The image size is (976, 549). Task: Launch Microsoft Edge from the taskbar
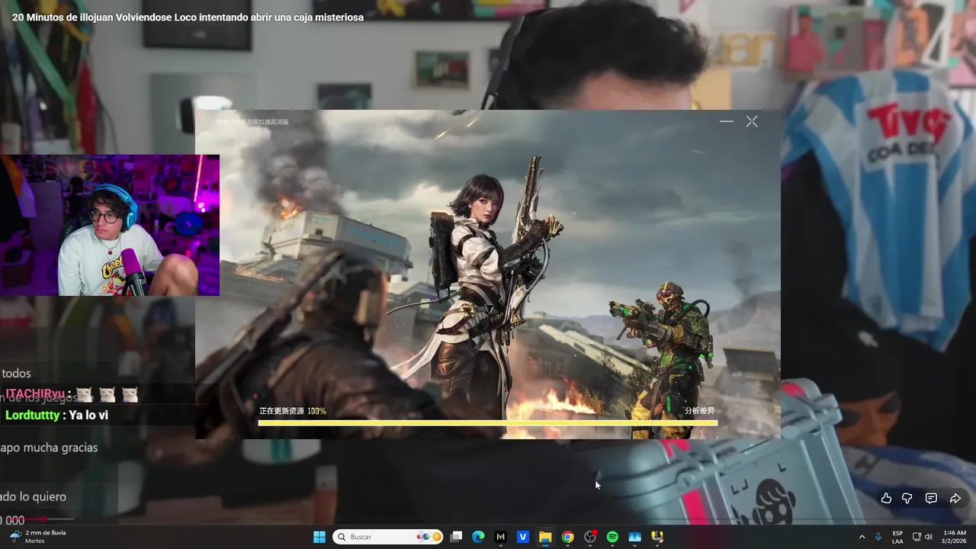pos(478,537)
